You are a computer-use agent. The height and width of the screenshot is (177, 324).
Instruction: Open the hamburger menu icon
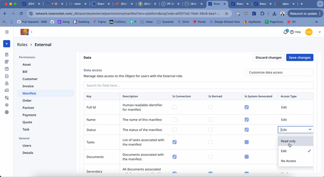pyautogui.click(x=7, y=32)
